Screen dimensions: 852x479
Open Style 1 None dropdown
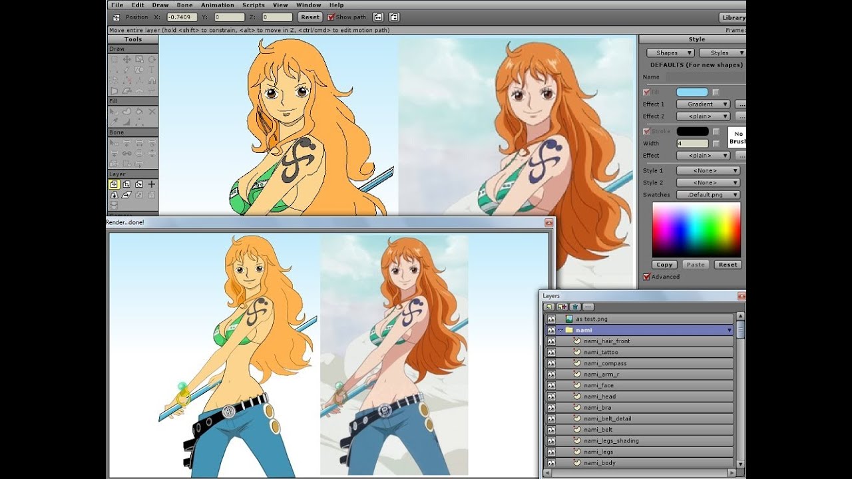point(708,170)
